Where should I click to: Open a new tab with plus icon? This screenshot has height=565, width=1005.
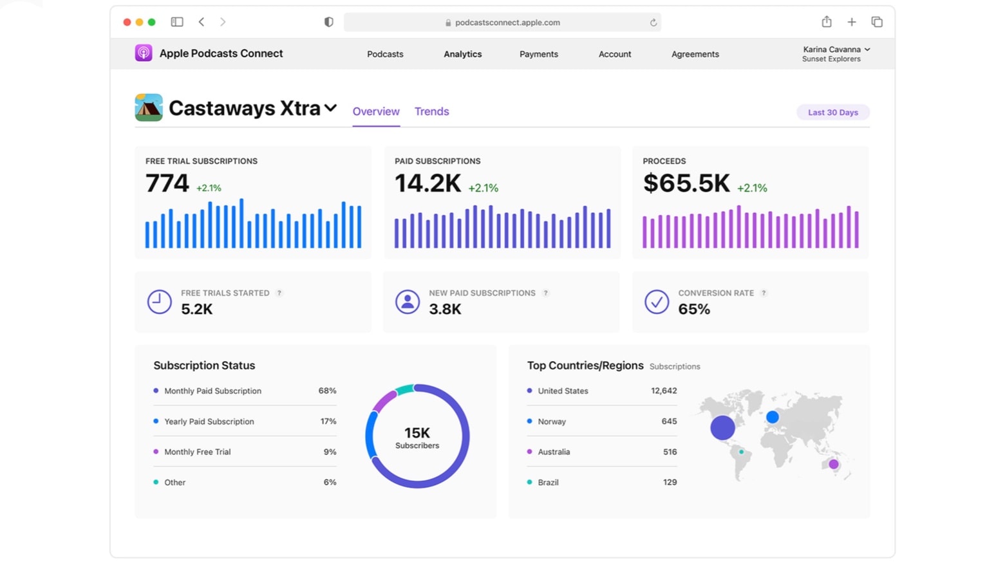852,22
